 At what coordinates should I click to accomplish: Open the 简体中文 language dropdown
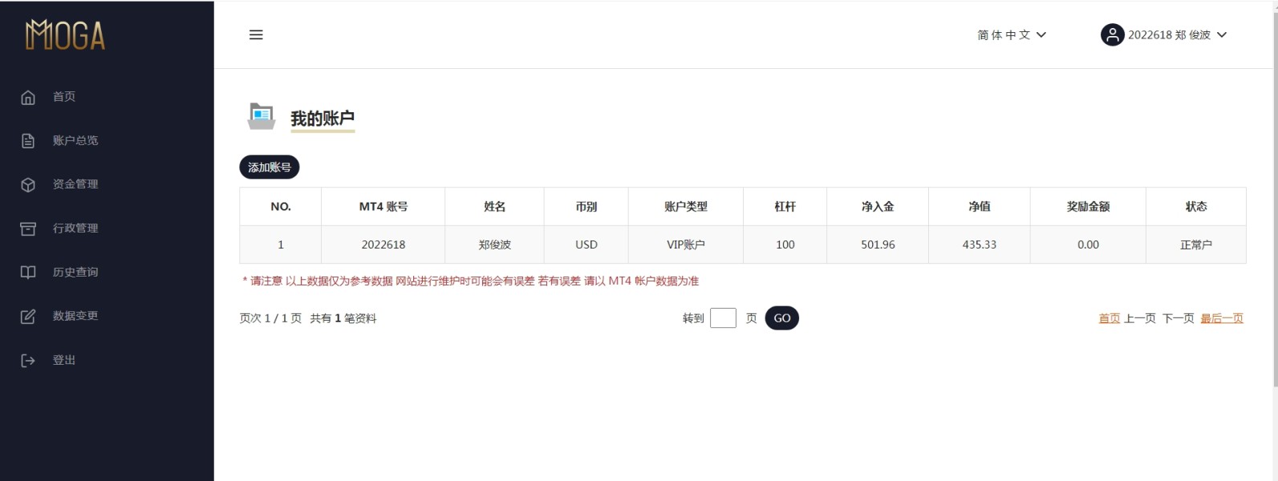click(x=1011, y=35)
